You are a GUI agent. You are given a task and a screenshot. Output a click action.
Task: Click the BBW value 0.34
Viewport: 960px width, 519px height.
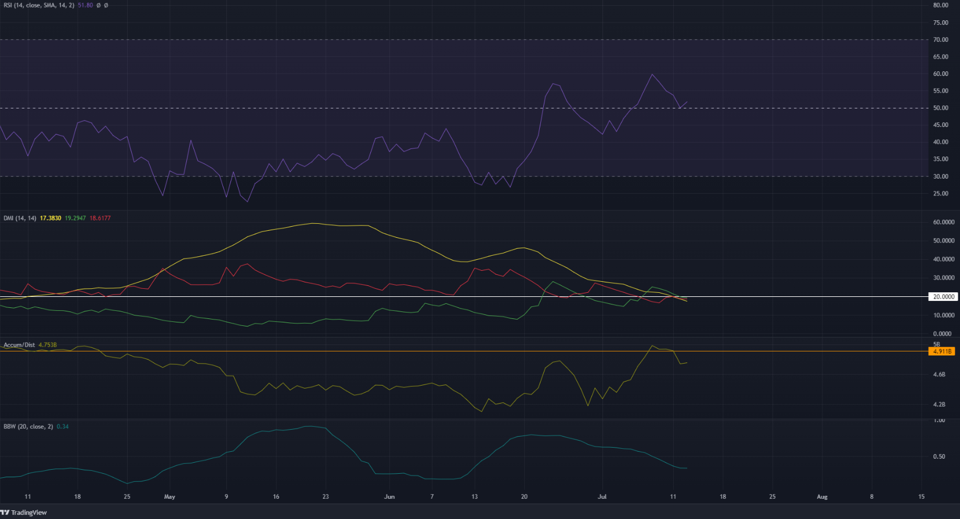pyautogui.click(x=63, y=427)
